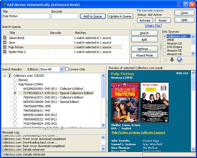
Task: Select the Spider-Man 2 queue title
Action: point(17,52)
